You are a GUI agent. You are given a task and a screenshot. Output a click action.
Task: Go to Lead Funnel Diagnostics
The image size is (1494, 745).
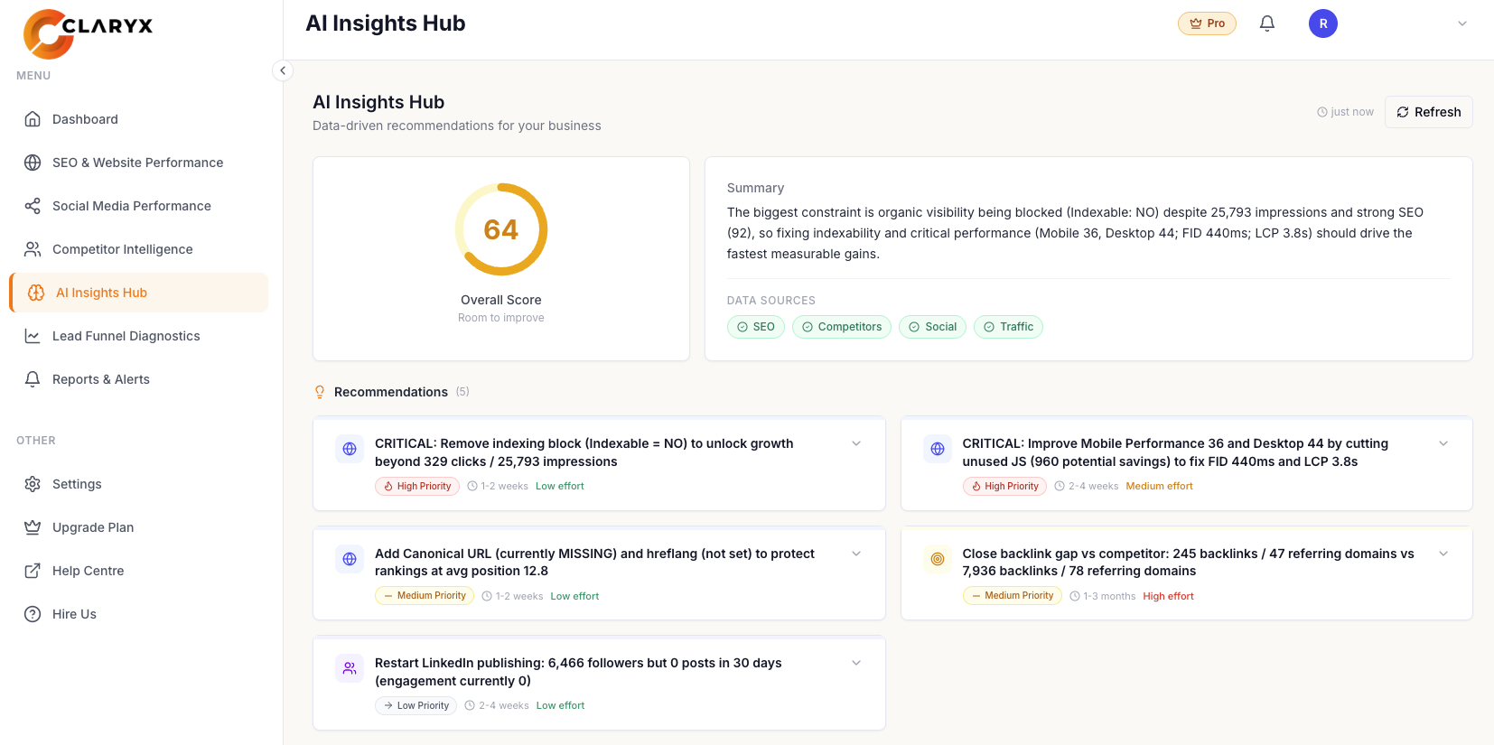pyautogui.click(x=126, y=336)
